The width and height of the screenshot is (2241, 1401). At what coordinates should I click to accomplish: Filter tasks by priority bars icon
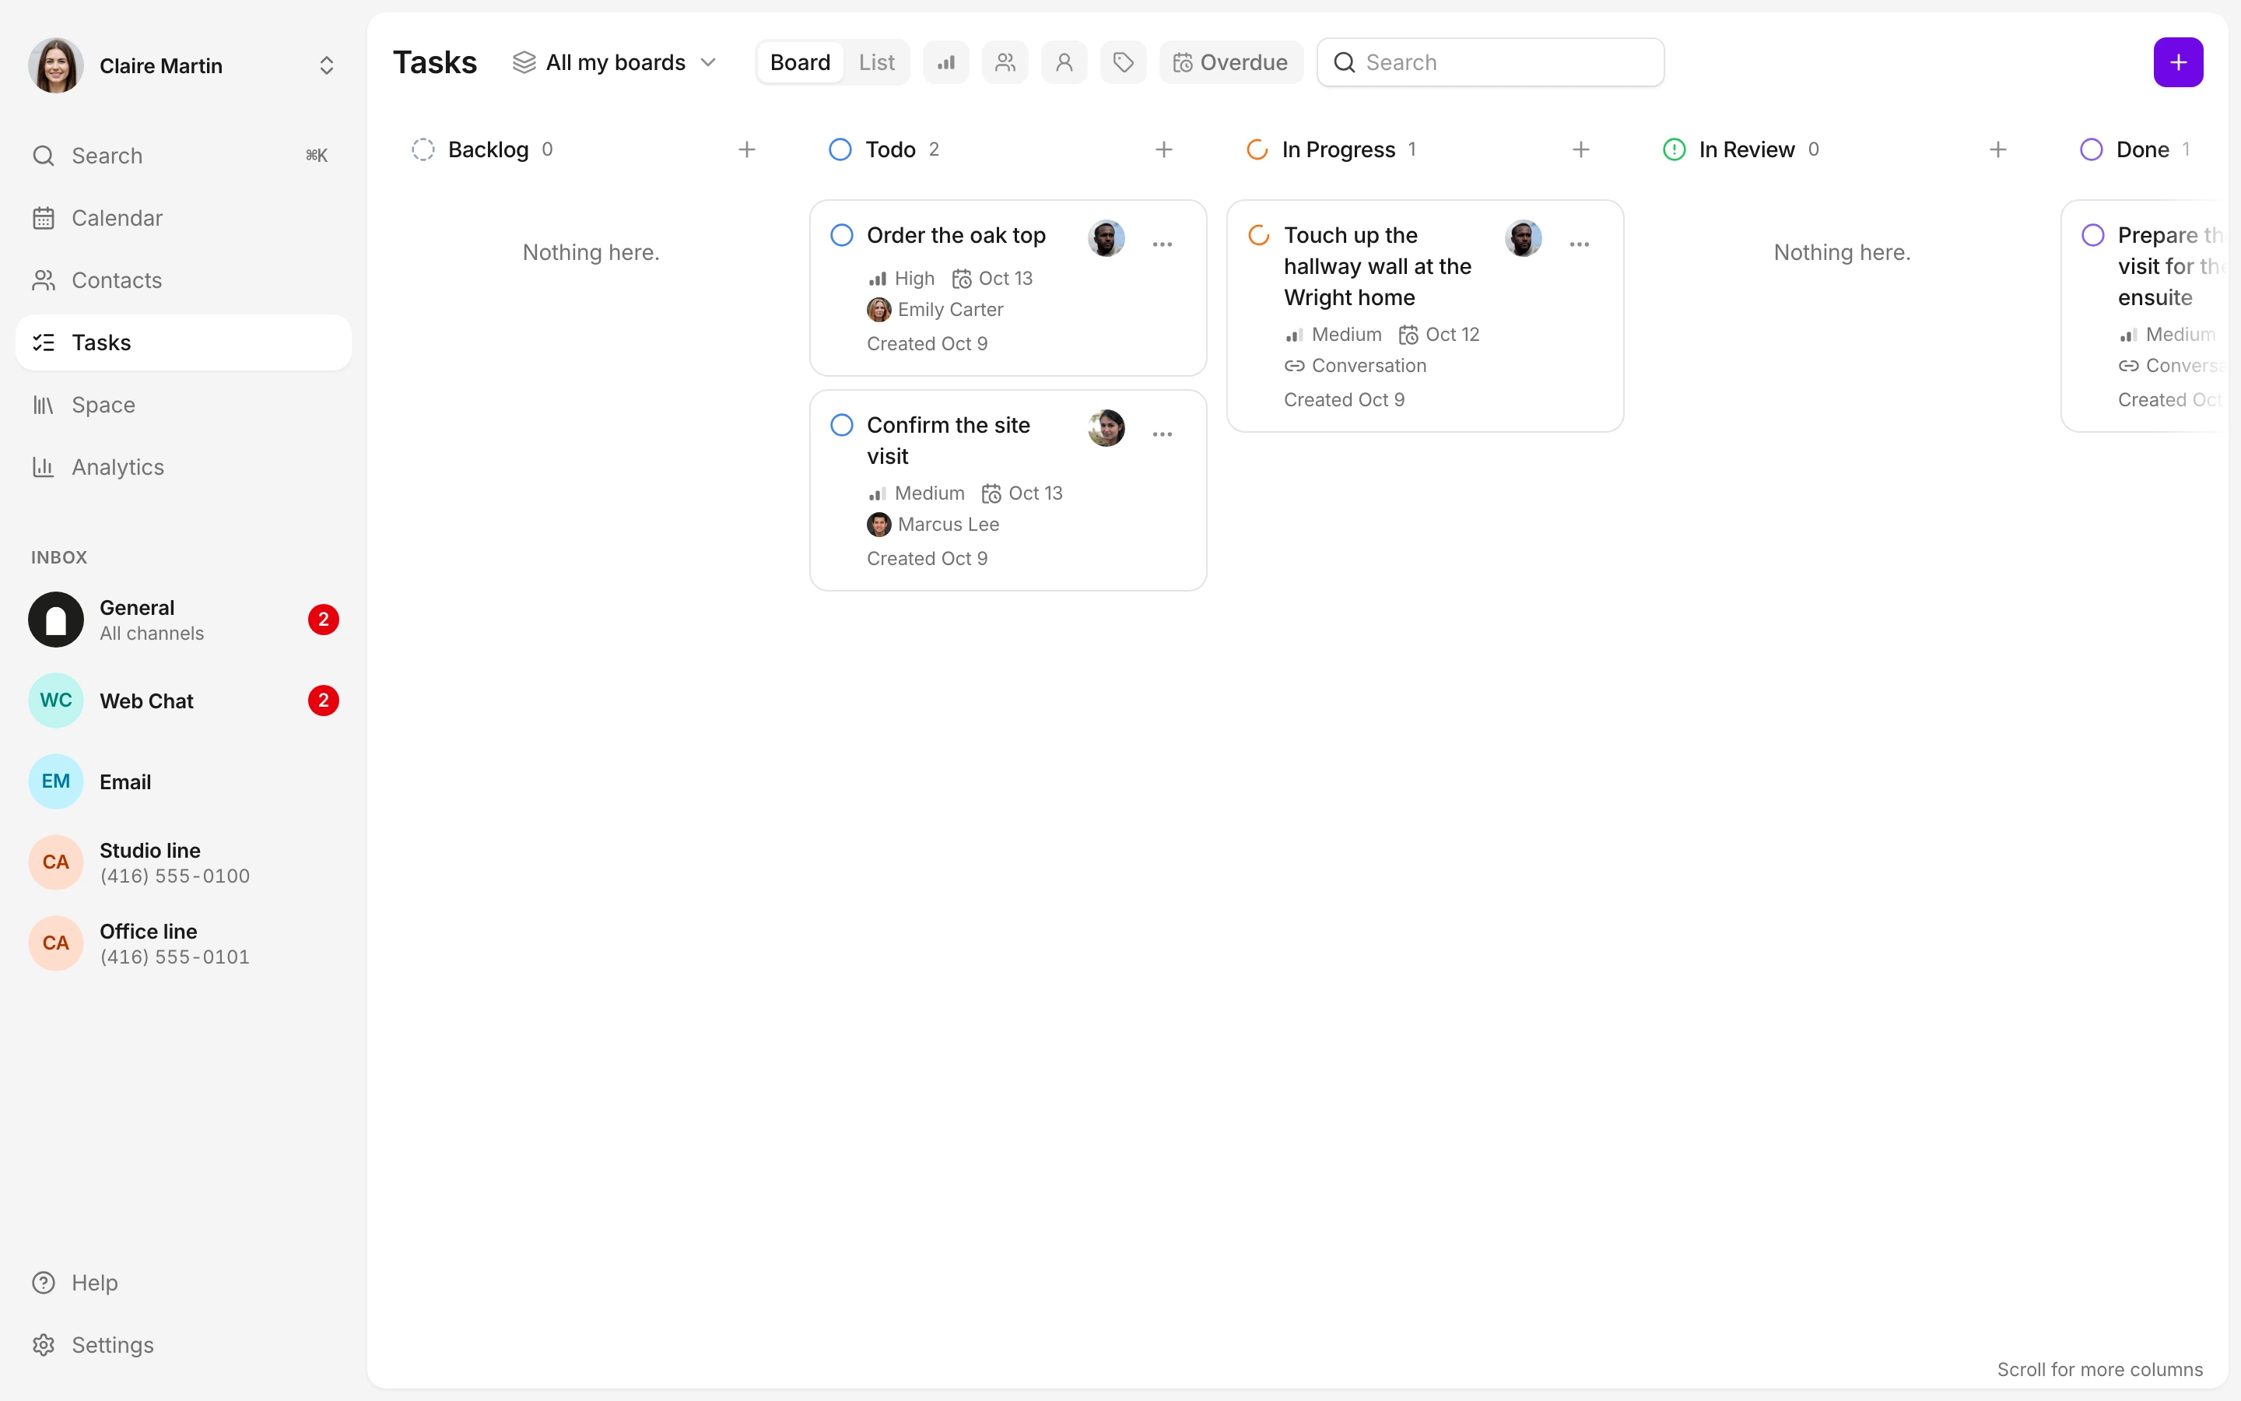(945, 62)
